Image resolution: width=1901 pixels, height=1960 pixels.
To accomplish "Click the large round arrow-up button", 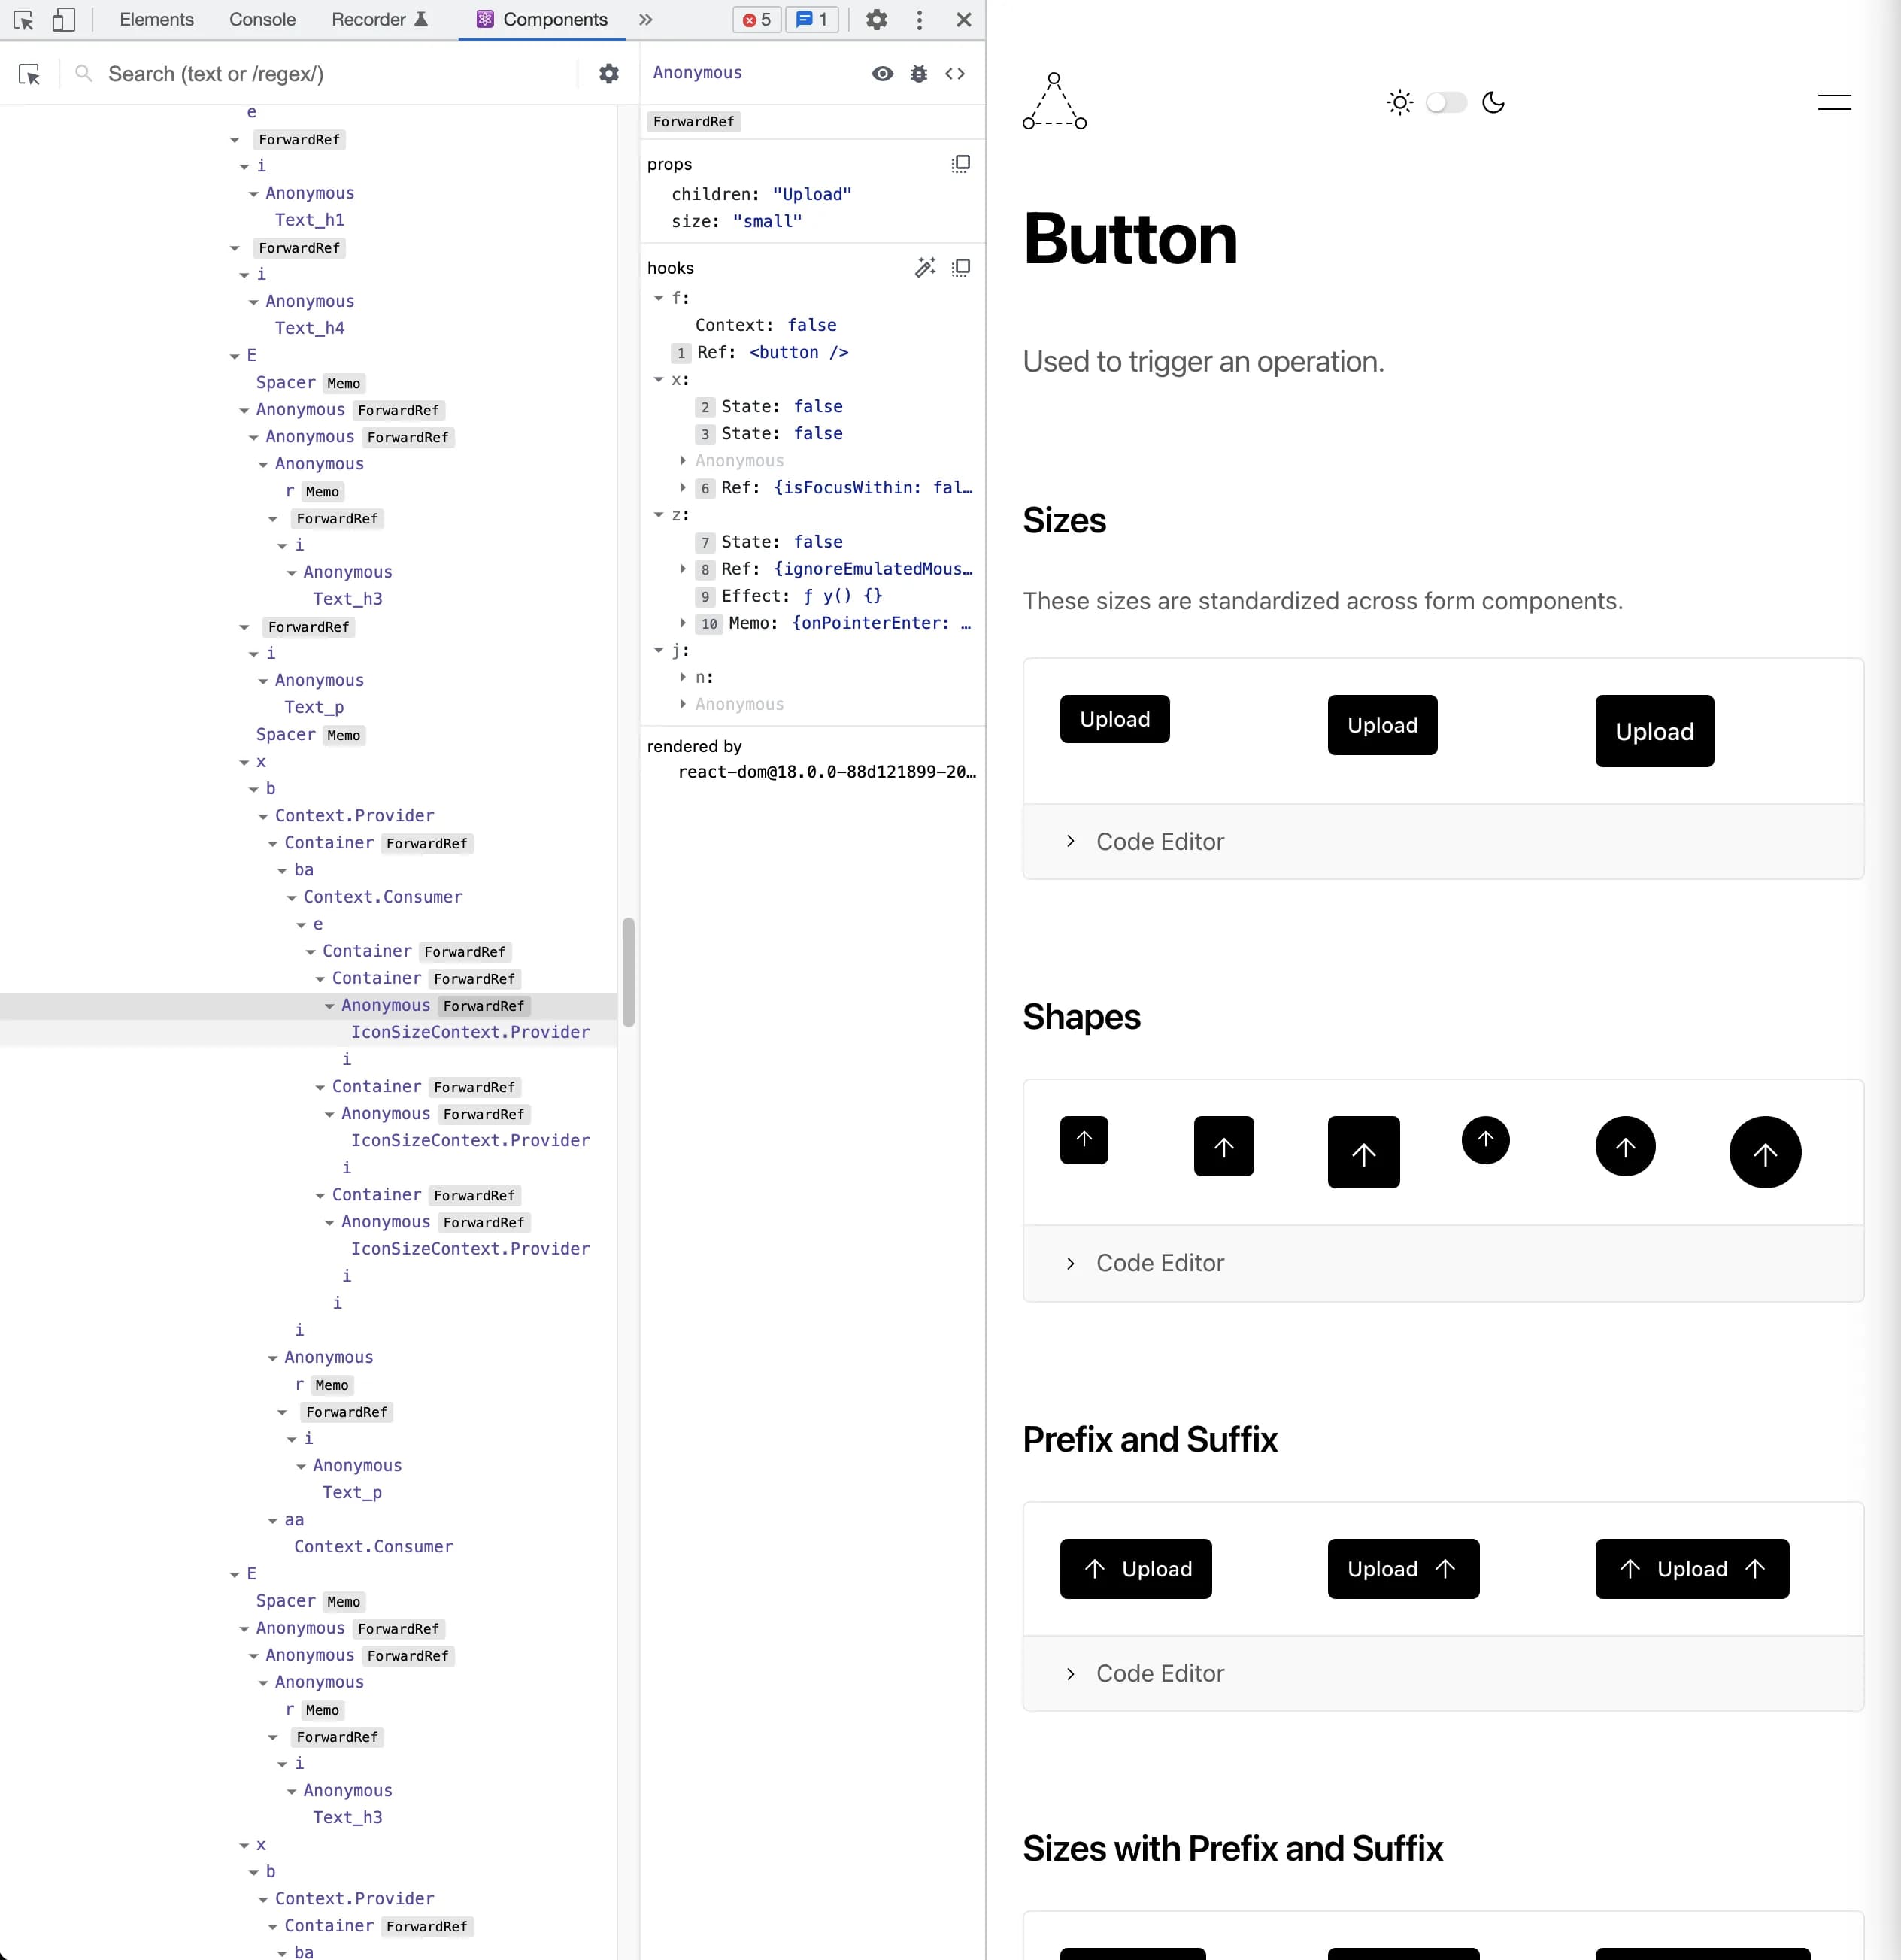I will (x=1764, y=1152).
